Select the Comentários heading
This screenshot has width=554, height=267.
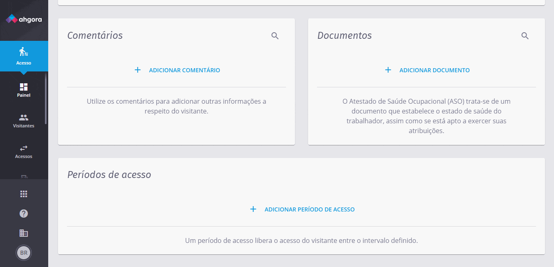[x=95, y=36]
